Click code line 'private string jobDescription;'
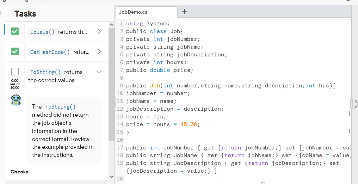 [177, 55]
